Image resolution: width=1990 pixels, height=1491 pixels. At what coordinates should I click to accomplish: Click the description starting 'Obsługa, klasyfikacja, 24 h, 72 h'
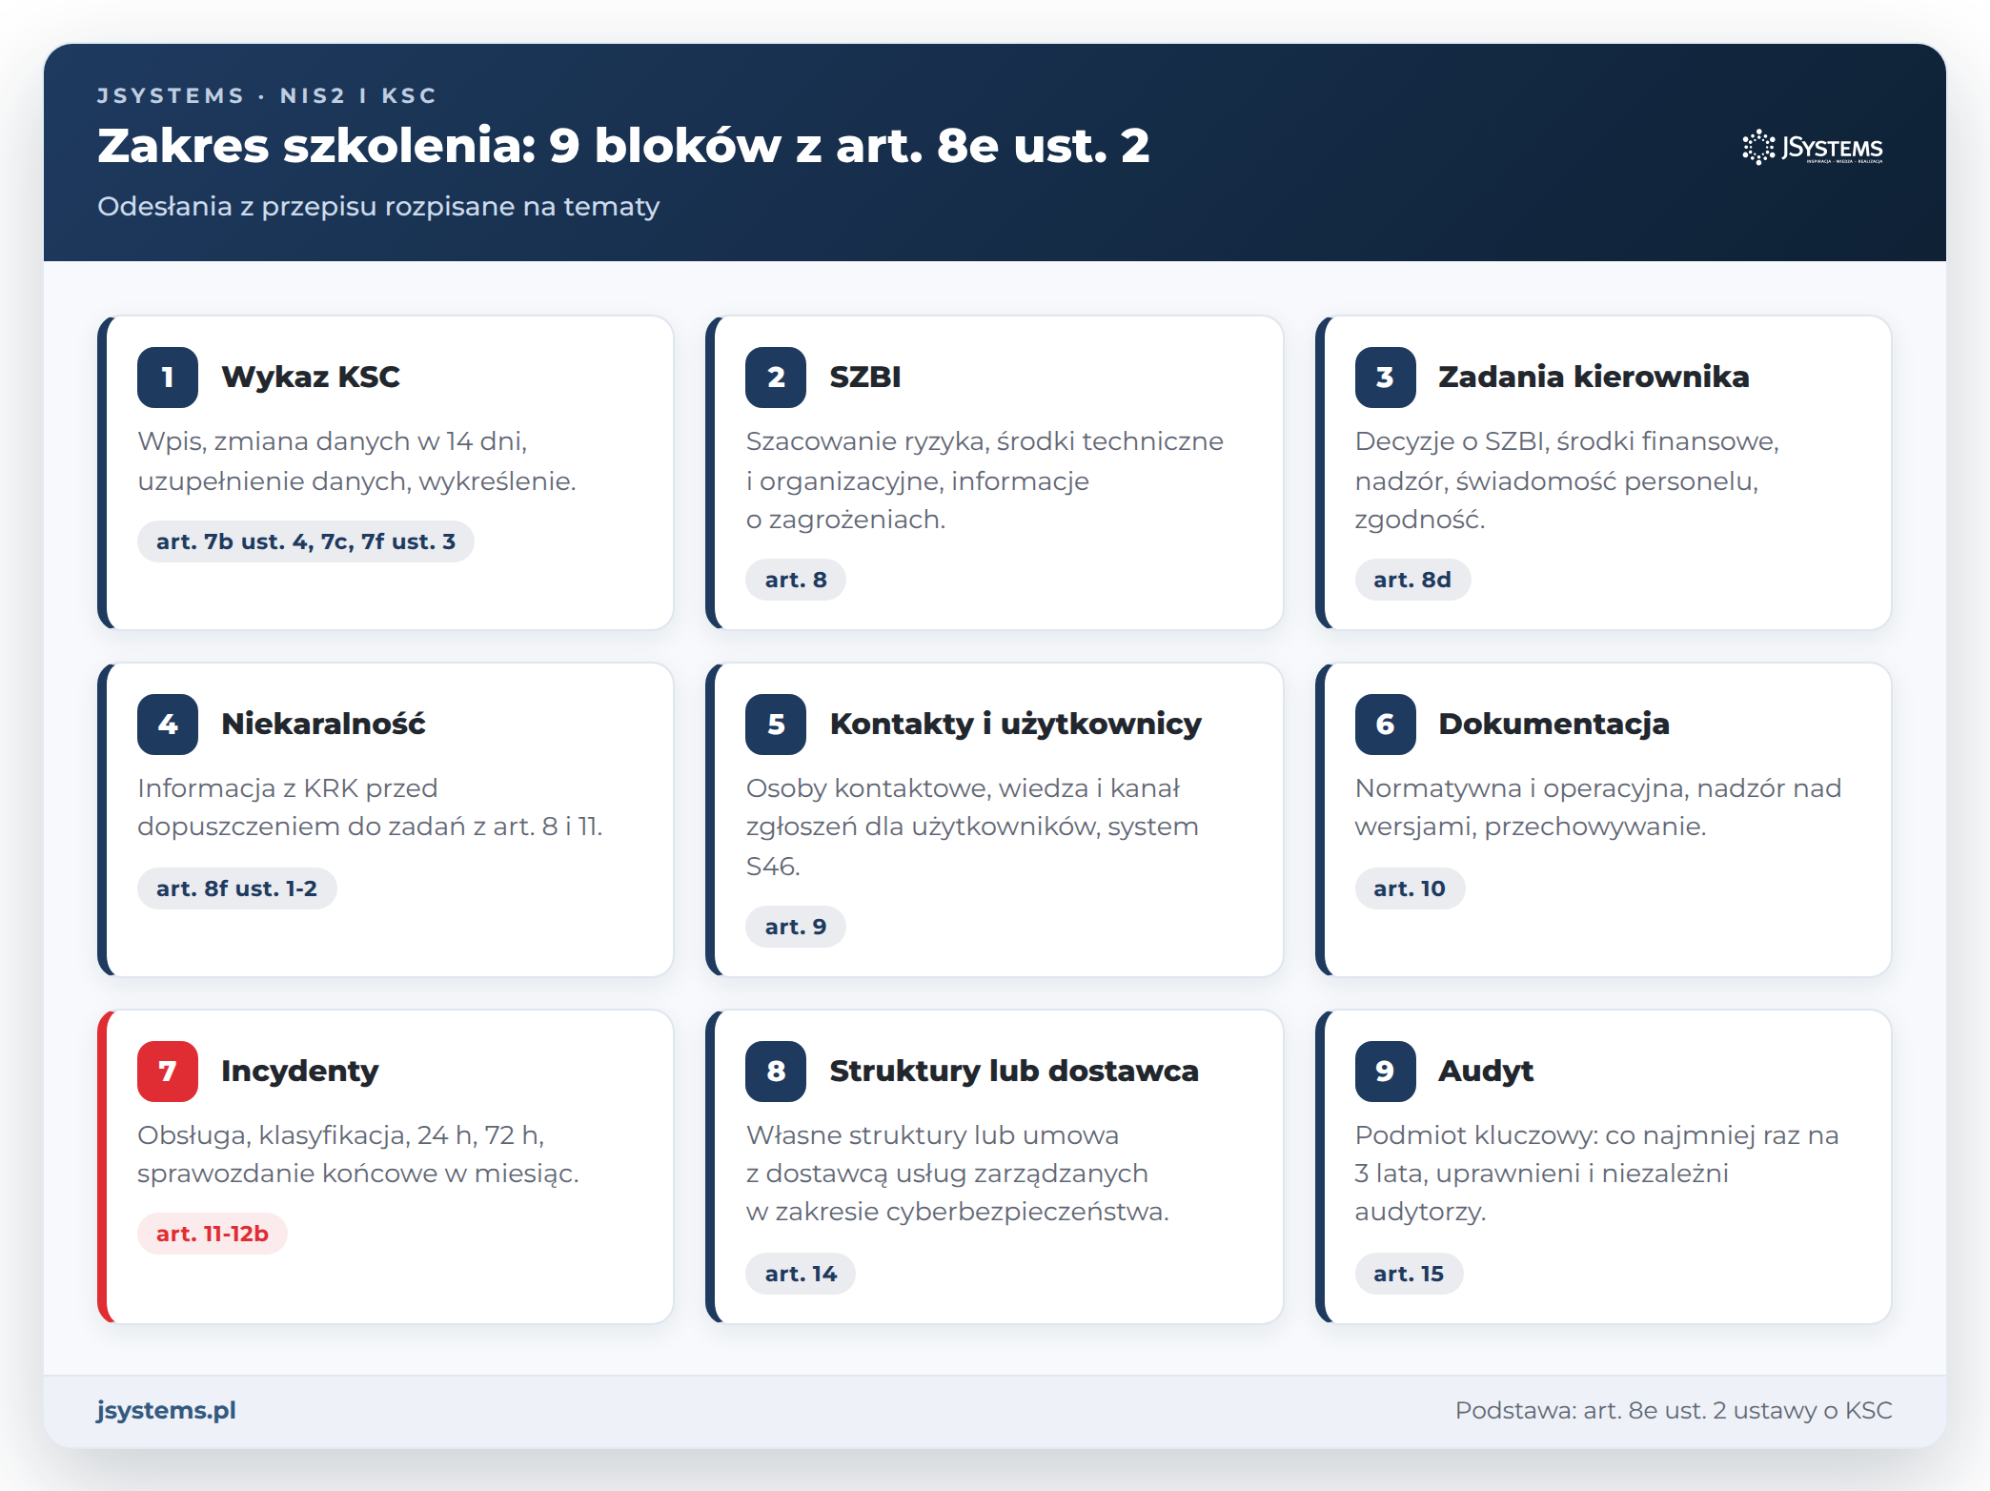(x=358, y=1154)
